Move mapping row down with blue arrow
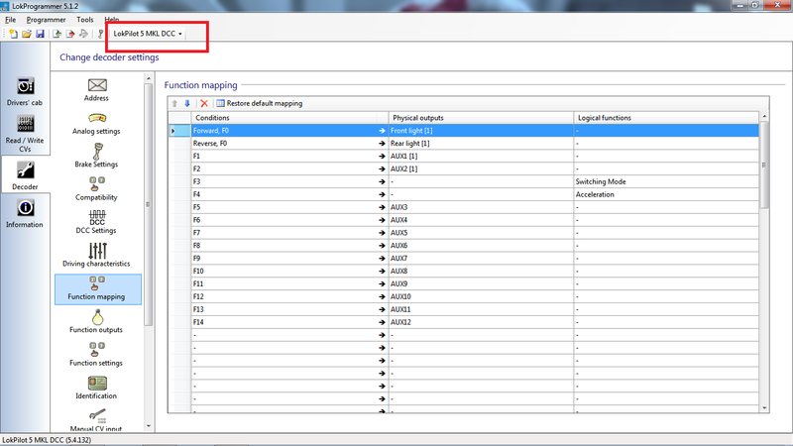 [187, 103]
